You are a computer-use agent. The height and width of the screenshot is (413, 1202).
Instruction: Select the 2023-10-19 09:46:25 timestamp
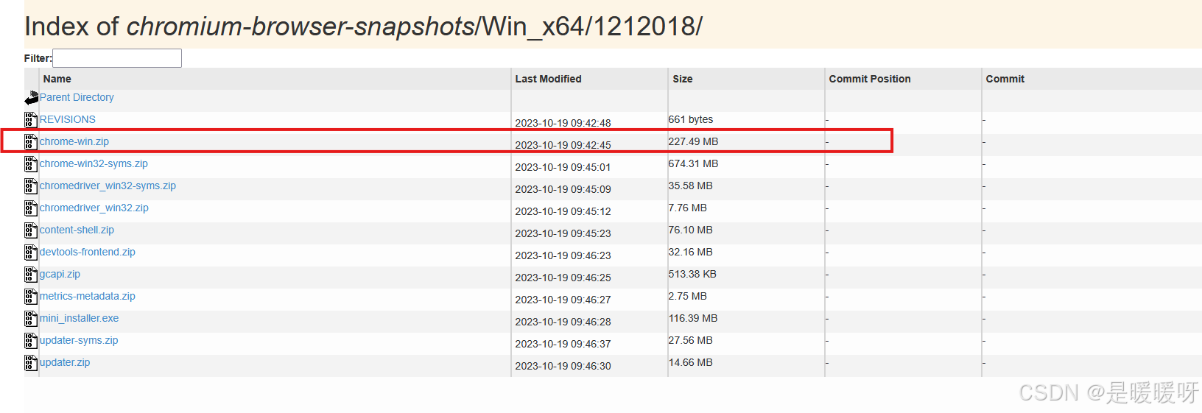(563, 278)
